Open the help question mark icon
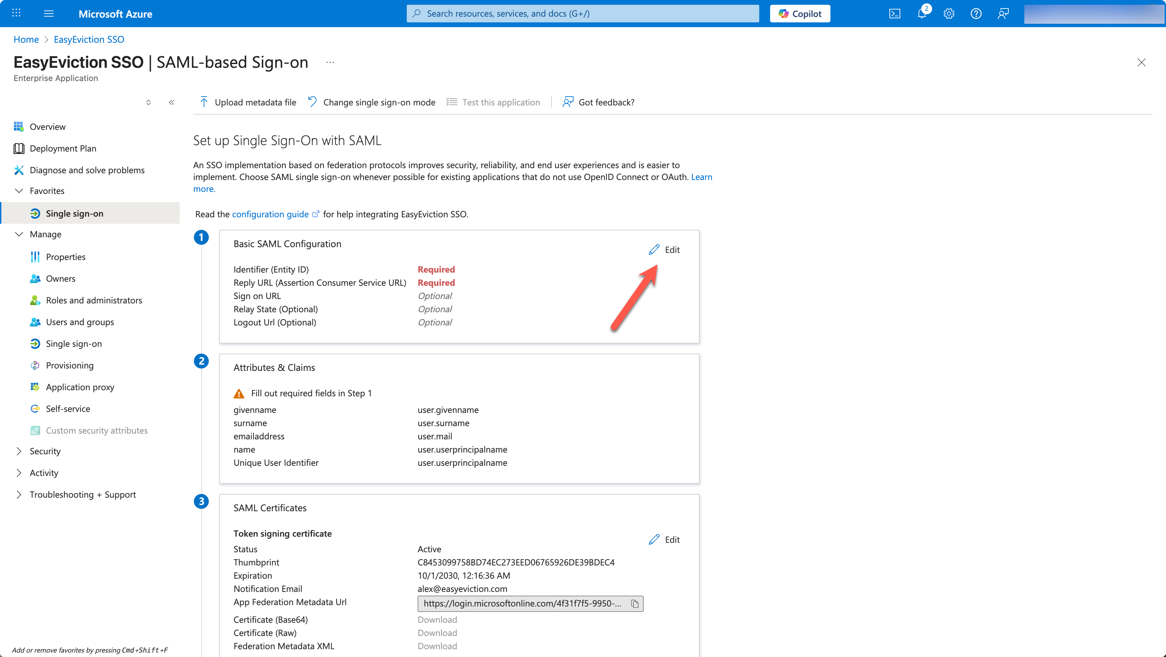This screenshot has width=1166, height=657. point(976,14)
